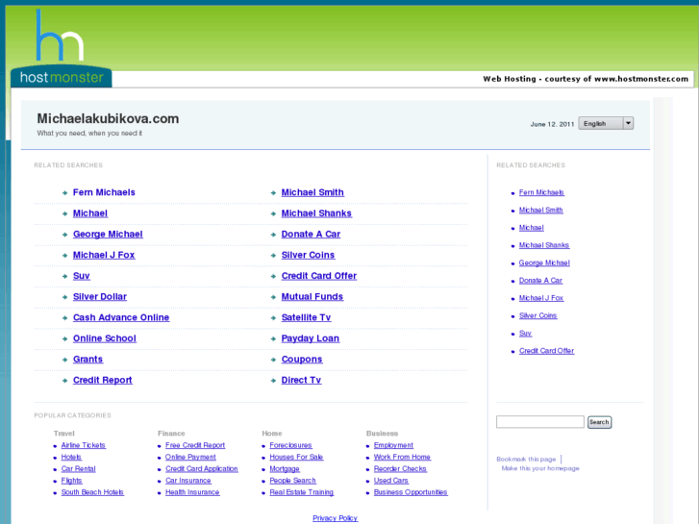Open the Online School link
This screenshot has width=699, height=524.
click(105, 338)
